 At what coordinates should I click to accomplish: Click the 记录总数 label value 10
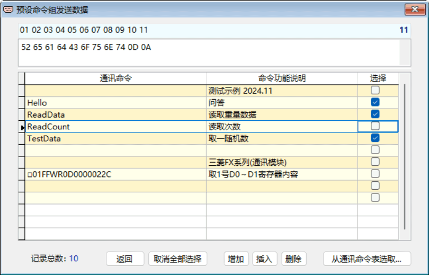pos(74,259)
